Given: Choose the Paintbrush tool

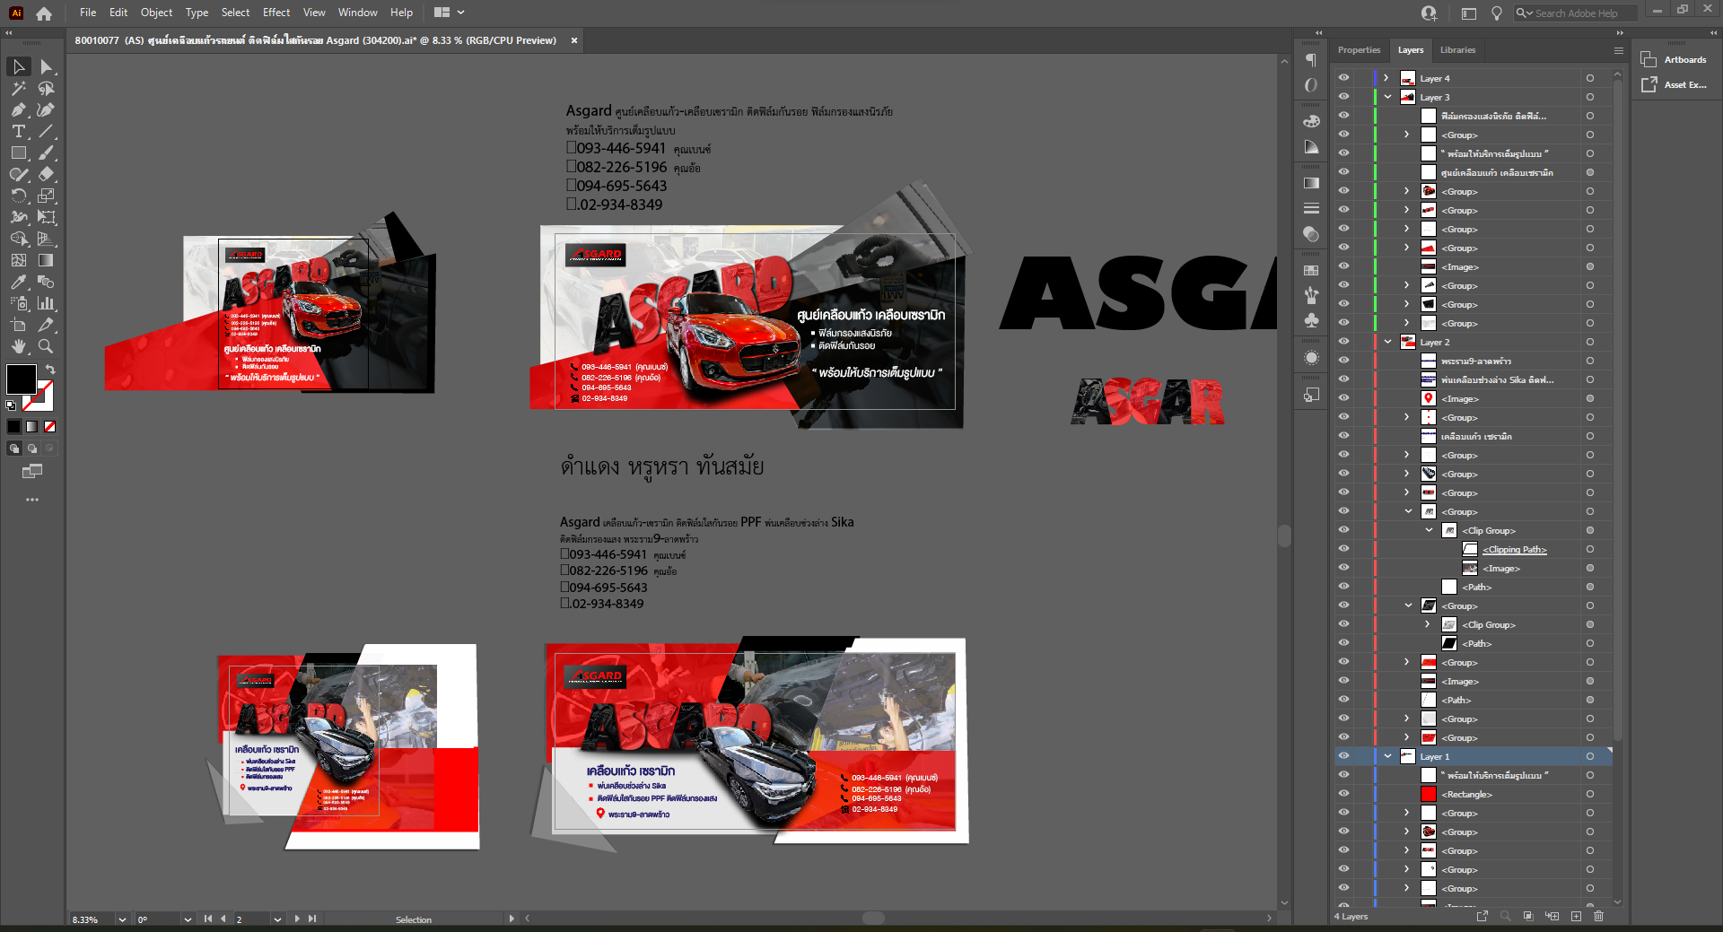Looking at the screenshot, I should pos(47,152).
